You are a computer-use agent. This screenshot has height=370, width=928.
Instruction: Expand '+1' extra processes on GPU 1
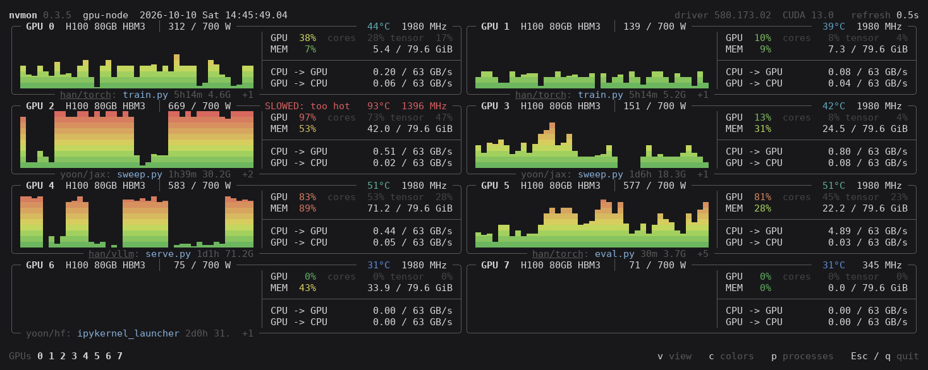(x=703, y=95)
